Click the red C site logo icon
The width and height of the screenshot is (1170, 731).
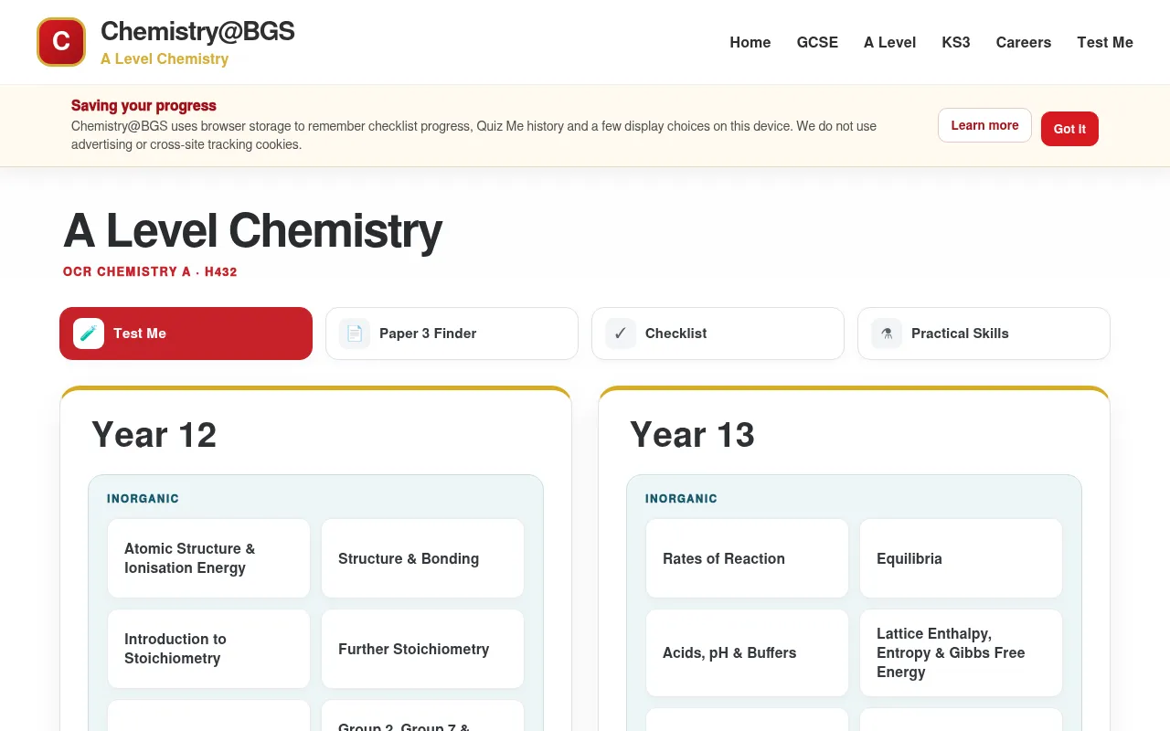(x=61, y=42)
